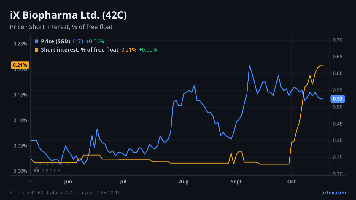This screenshot has width=356, height=200.
Task: Click the 0.30 right axis label
Action: click(x=338, y=174)
